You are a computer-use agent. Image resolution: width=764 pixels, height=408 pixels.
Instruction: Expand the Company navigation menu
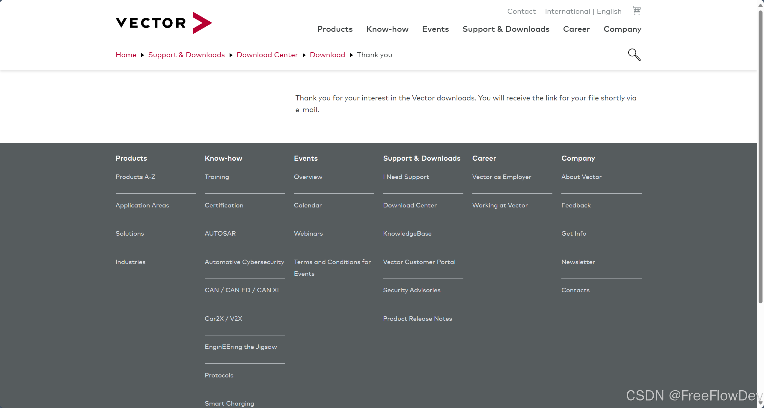click(x=622, y=29)
